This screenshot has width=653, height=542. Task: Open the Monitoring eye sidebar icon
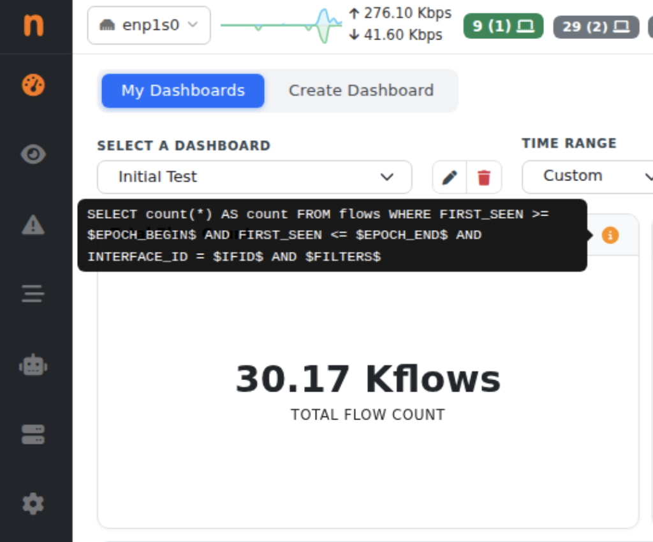pyautogui.click(x=33, y=154)
